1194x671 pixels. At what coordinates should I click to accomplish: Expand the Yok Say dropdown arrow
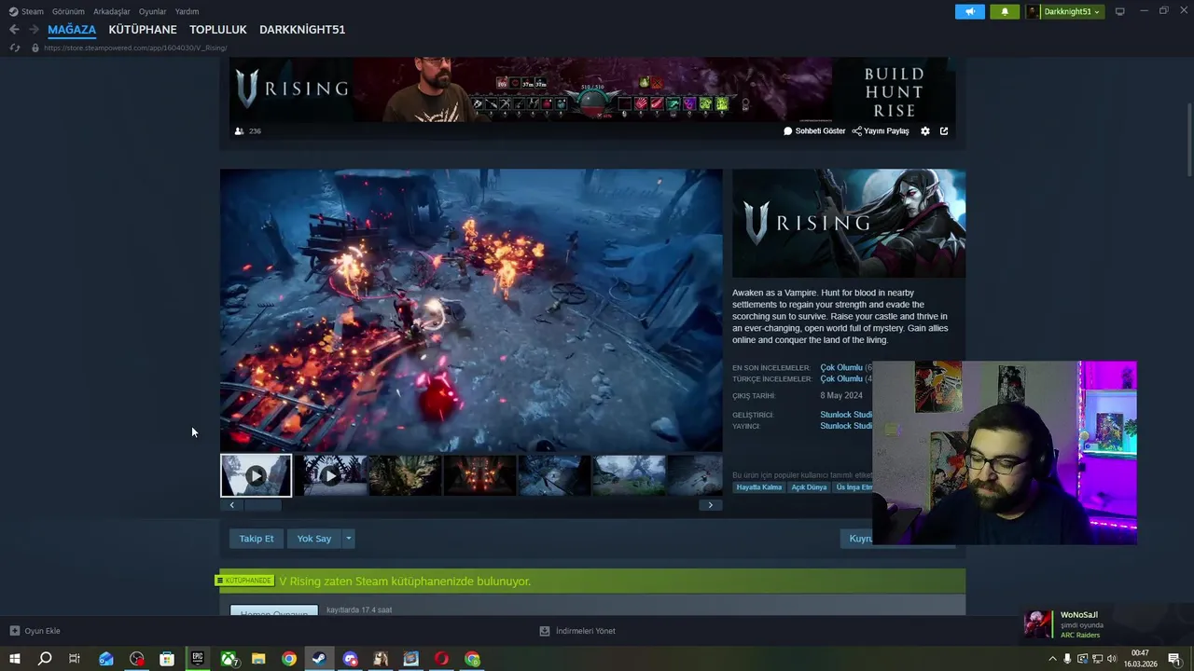[349, 539]
